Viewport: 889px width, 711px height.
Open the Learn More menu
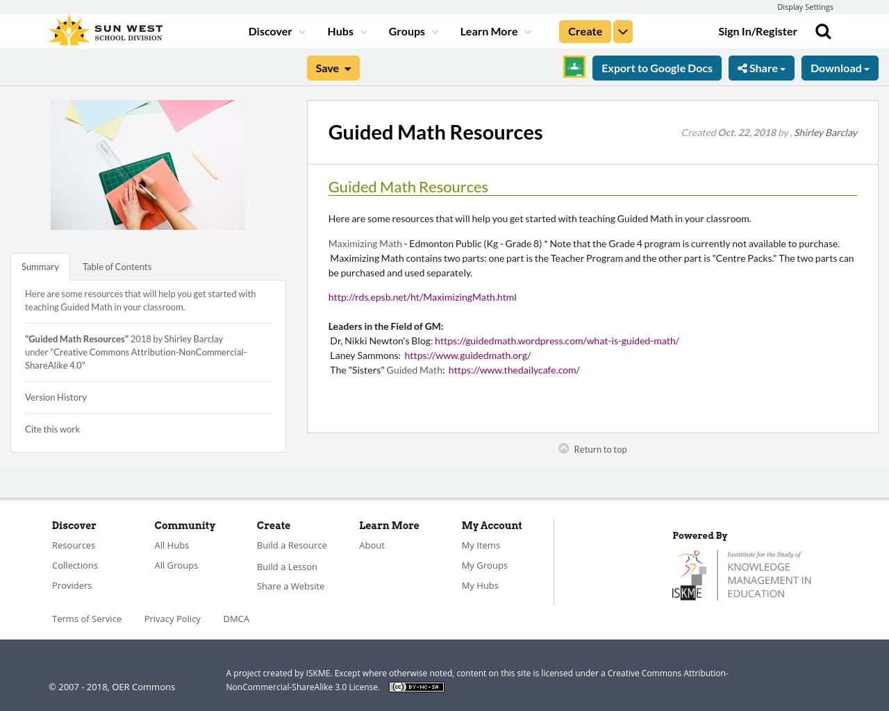[490, 31]
